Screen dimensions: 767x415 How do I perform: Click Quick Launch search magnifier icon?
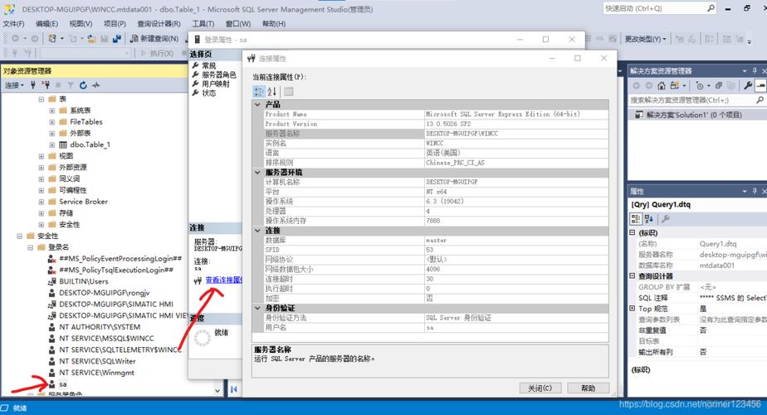click(x=711, y=8)
